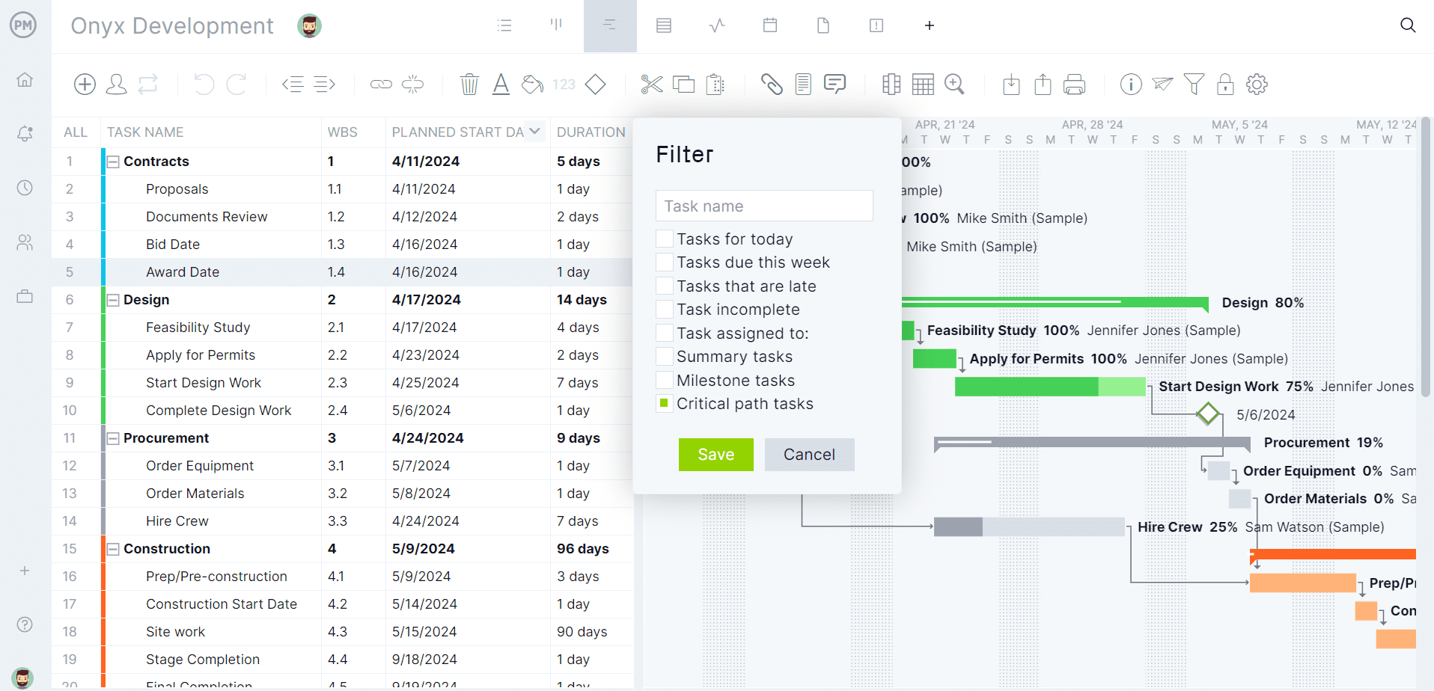Click the Task name filter input field

click(764, 206)
